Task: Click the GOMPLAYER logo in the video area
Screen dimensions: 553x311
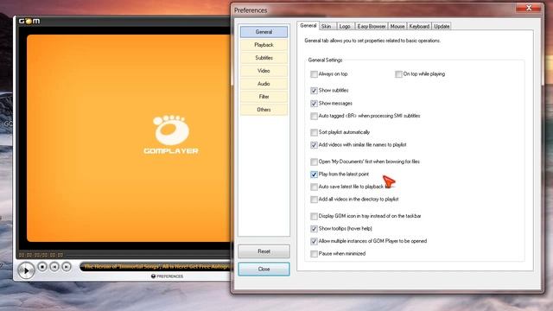Action: 171,135
